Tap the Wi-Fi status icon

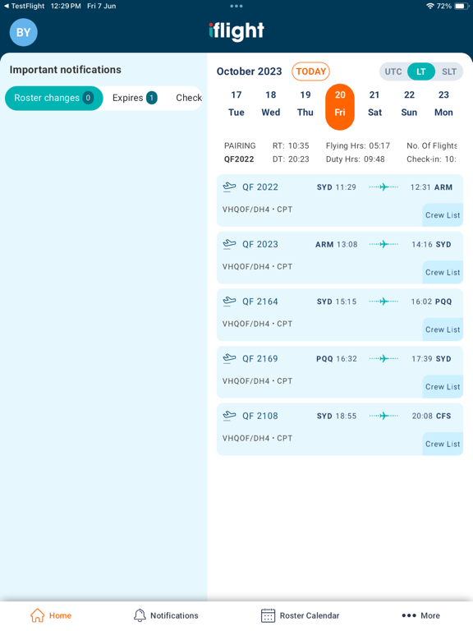click(430, 6)
